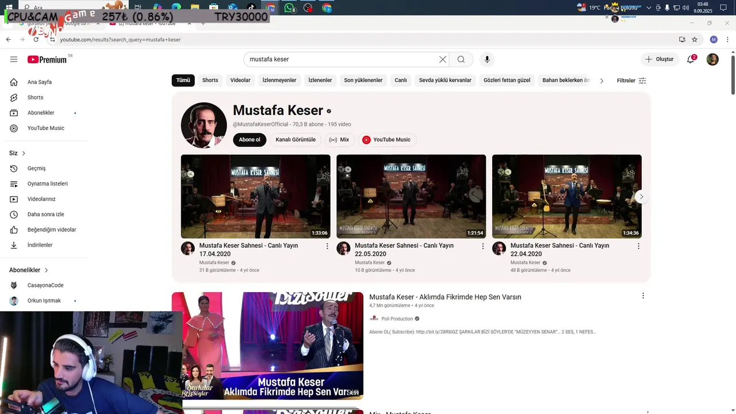The width and height of the screenshot is (736, 414).
Task: Open the YouTube hamburger guide menu
Action: point(14,59)
